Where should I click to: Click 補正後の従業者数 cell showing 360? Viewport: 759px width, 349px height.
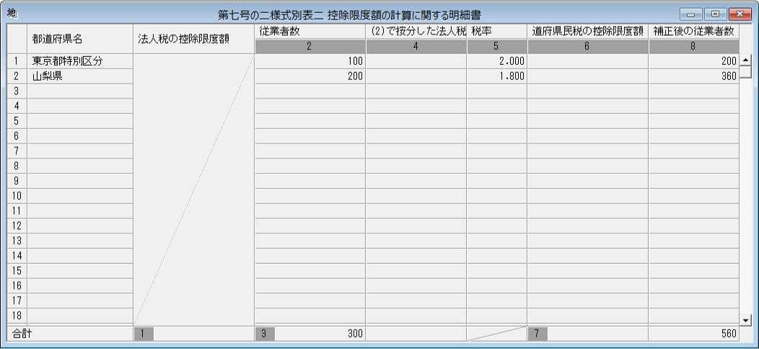point(693,76)
